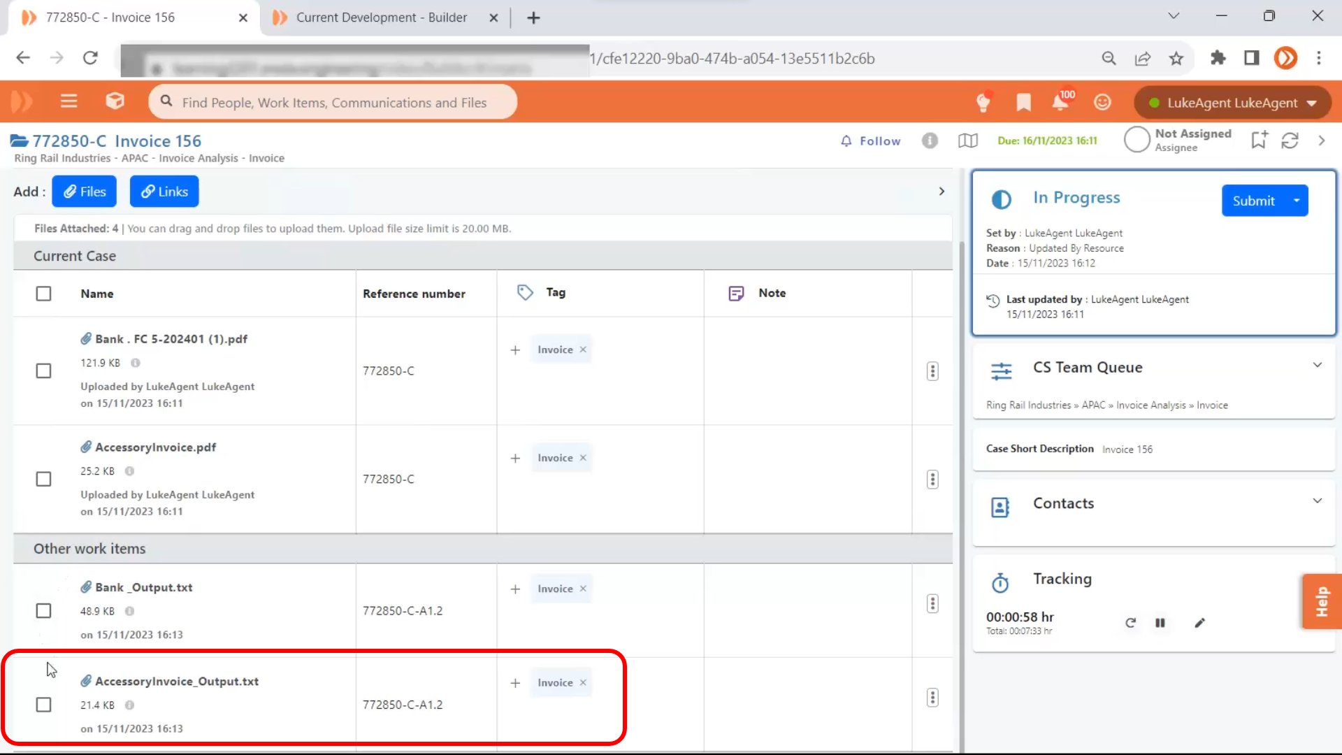Open the info icon beside Follow

coord(929,141)
